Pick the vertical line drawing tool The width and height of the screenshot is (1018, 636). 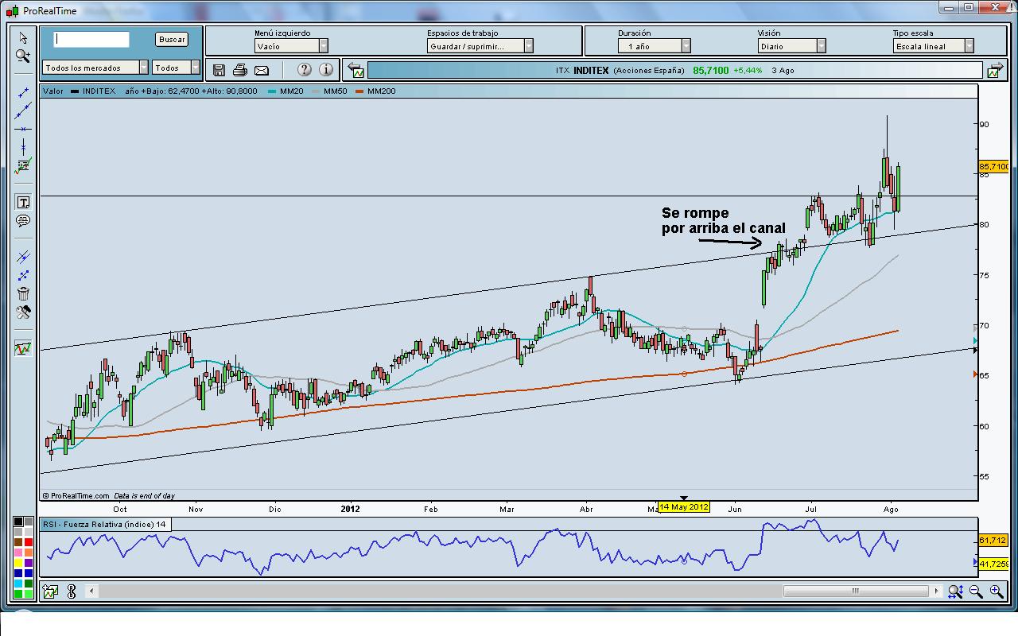[x=23, y=147]
